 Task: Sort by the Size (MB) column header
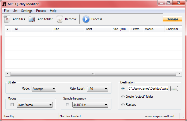click(120, 29)
